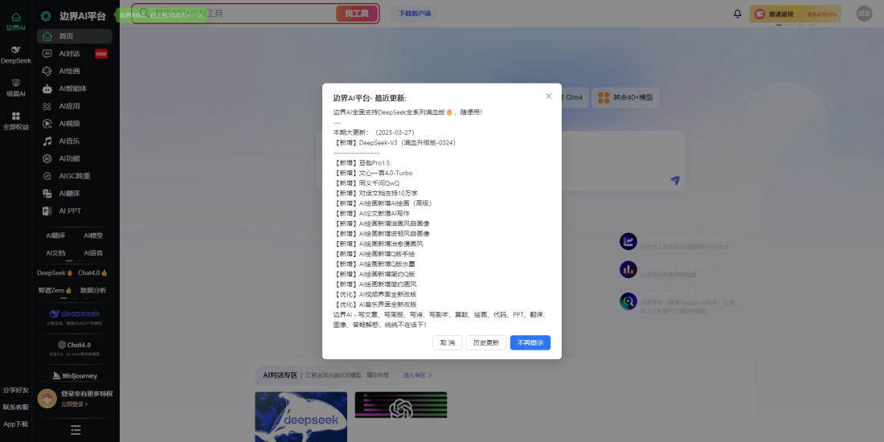Image resolution: width=884 pixels, height=442 pixels.
Task: Click the 边界AI平台 logo icon
Action: [x=47, y=16]
